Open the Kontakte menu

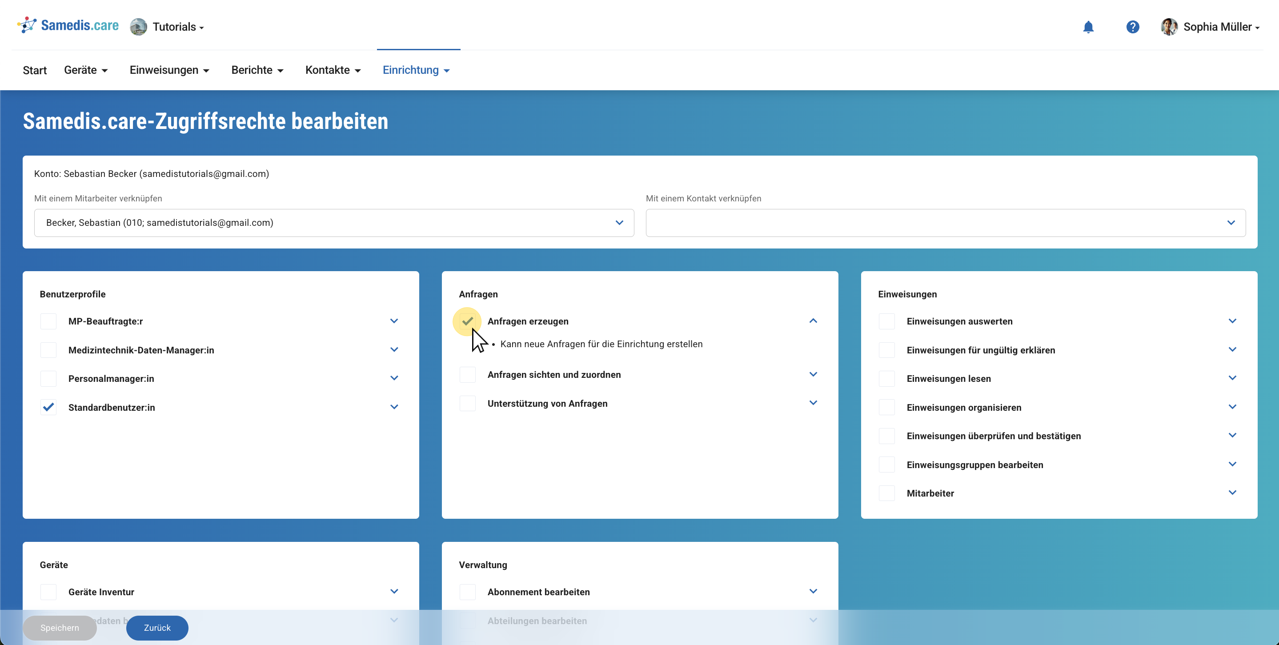coord(333,70)
